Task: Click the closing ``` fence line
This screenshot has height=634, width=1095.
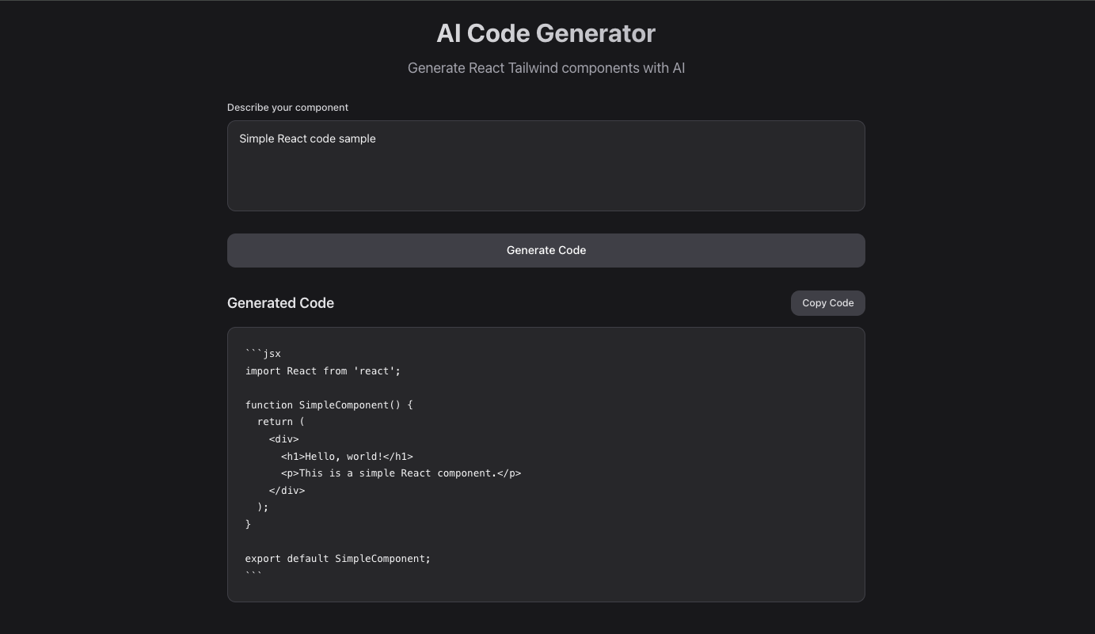Action: pyautogui.click(x=253, y=574)
